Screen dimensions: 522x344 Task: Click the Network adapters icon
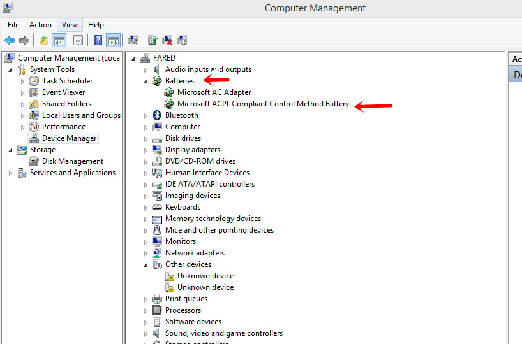pyautogui.click(x=157, y=253)
